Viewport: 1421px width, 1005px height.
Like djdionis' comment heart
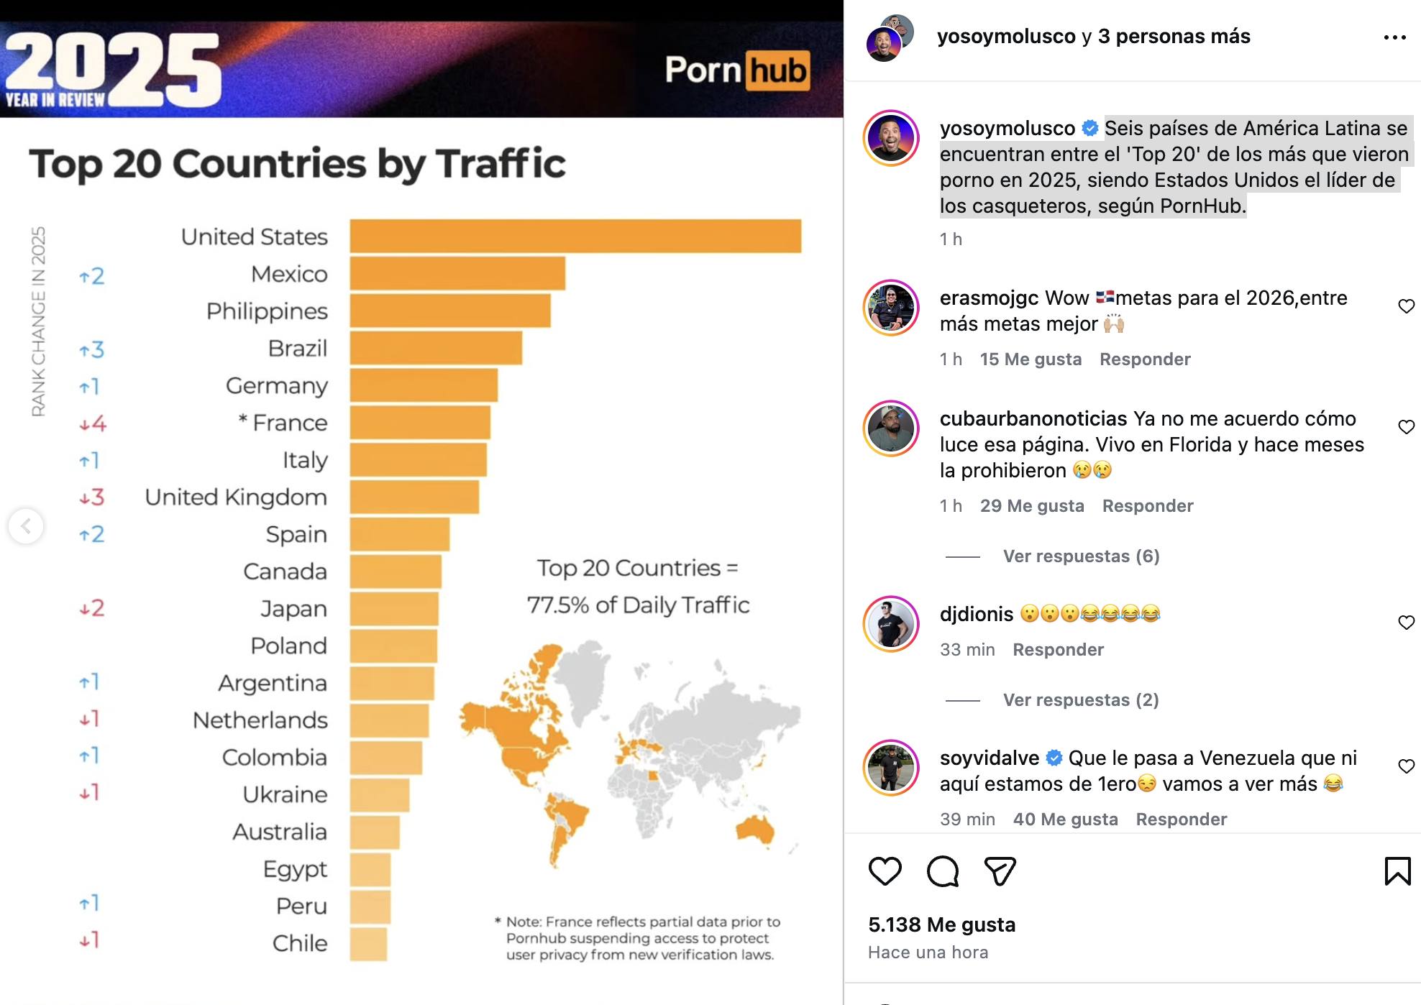pyautogui.click(x=1406, y=623)
